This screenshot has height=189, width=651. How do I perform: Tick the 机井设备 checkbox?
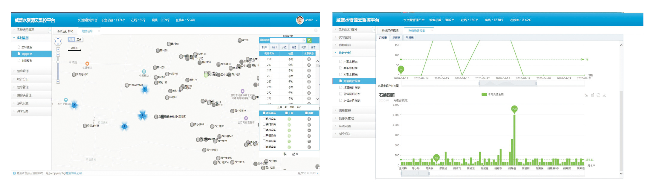click(264, 119)
